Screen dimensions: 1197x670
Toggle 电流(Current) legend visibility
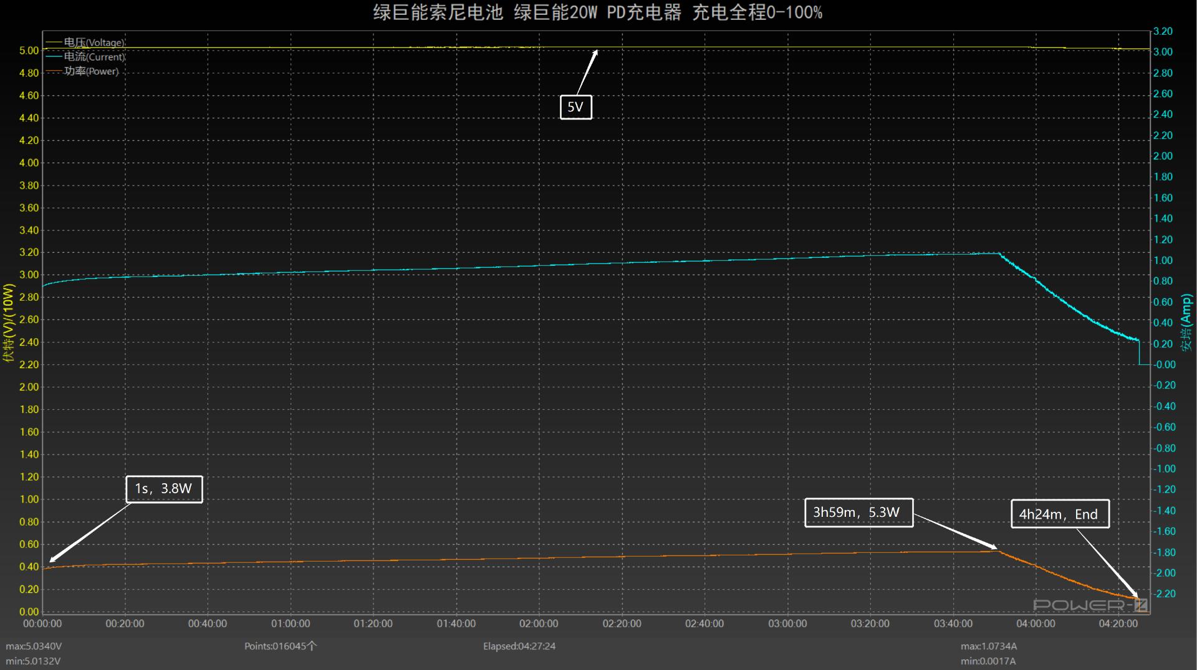click(94, 57)
